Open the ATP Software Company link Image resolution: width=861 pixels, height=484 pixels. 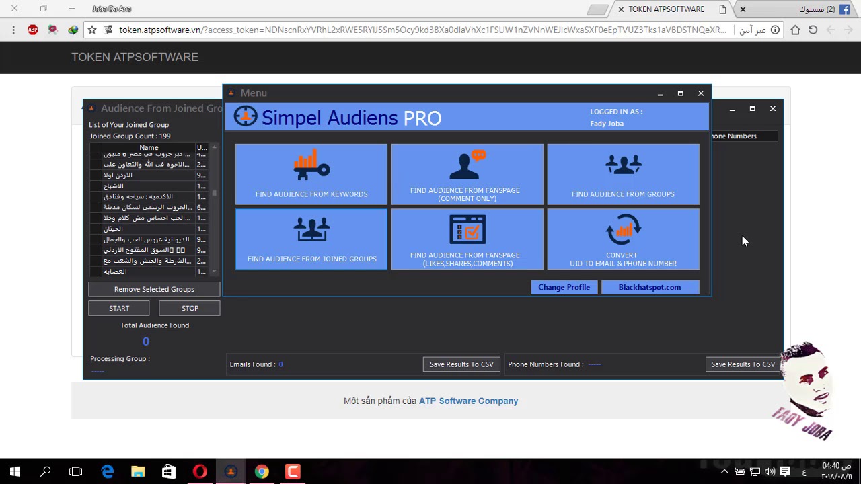tap(468, 401)
